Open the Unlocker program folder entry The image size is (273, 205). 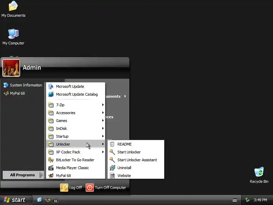pos(76,144)
